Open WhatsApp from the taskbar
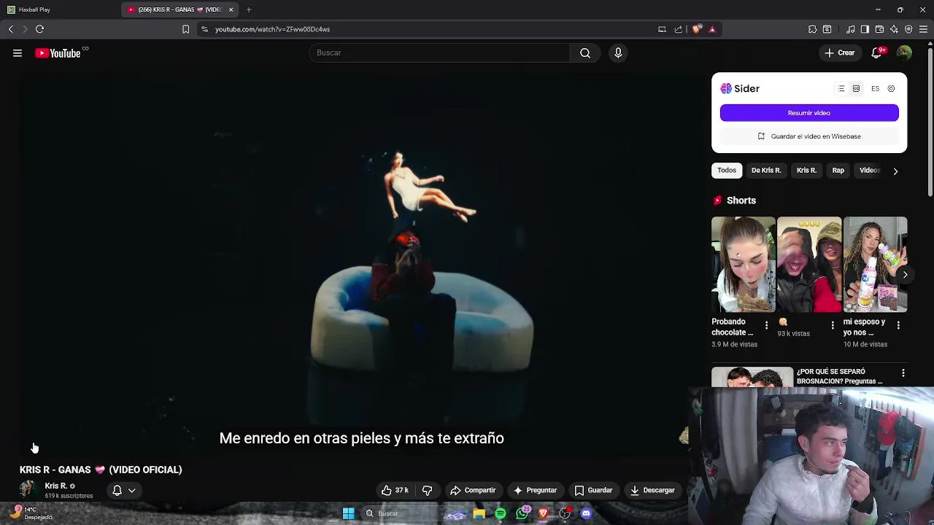 (522, 514)
